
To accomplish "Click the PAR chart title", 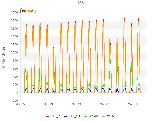I will (x=80, y=3).
